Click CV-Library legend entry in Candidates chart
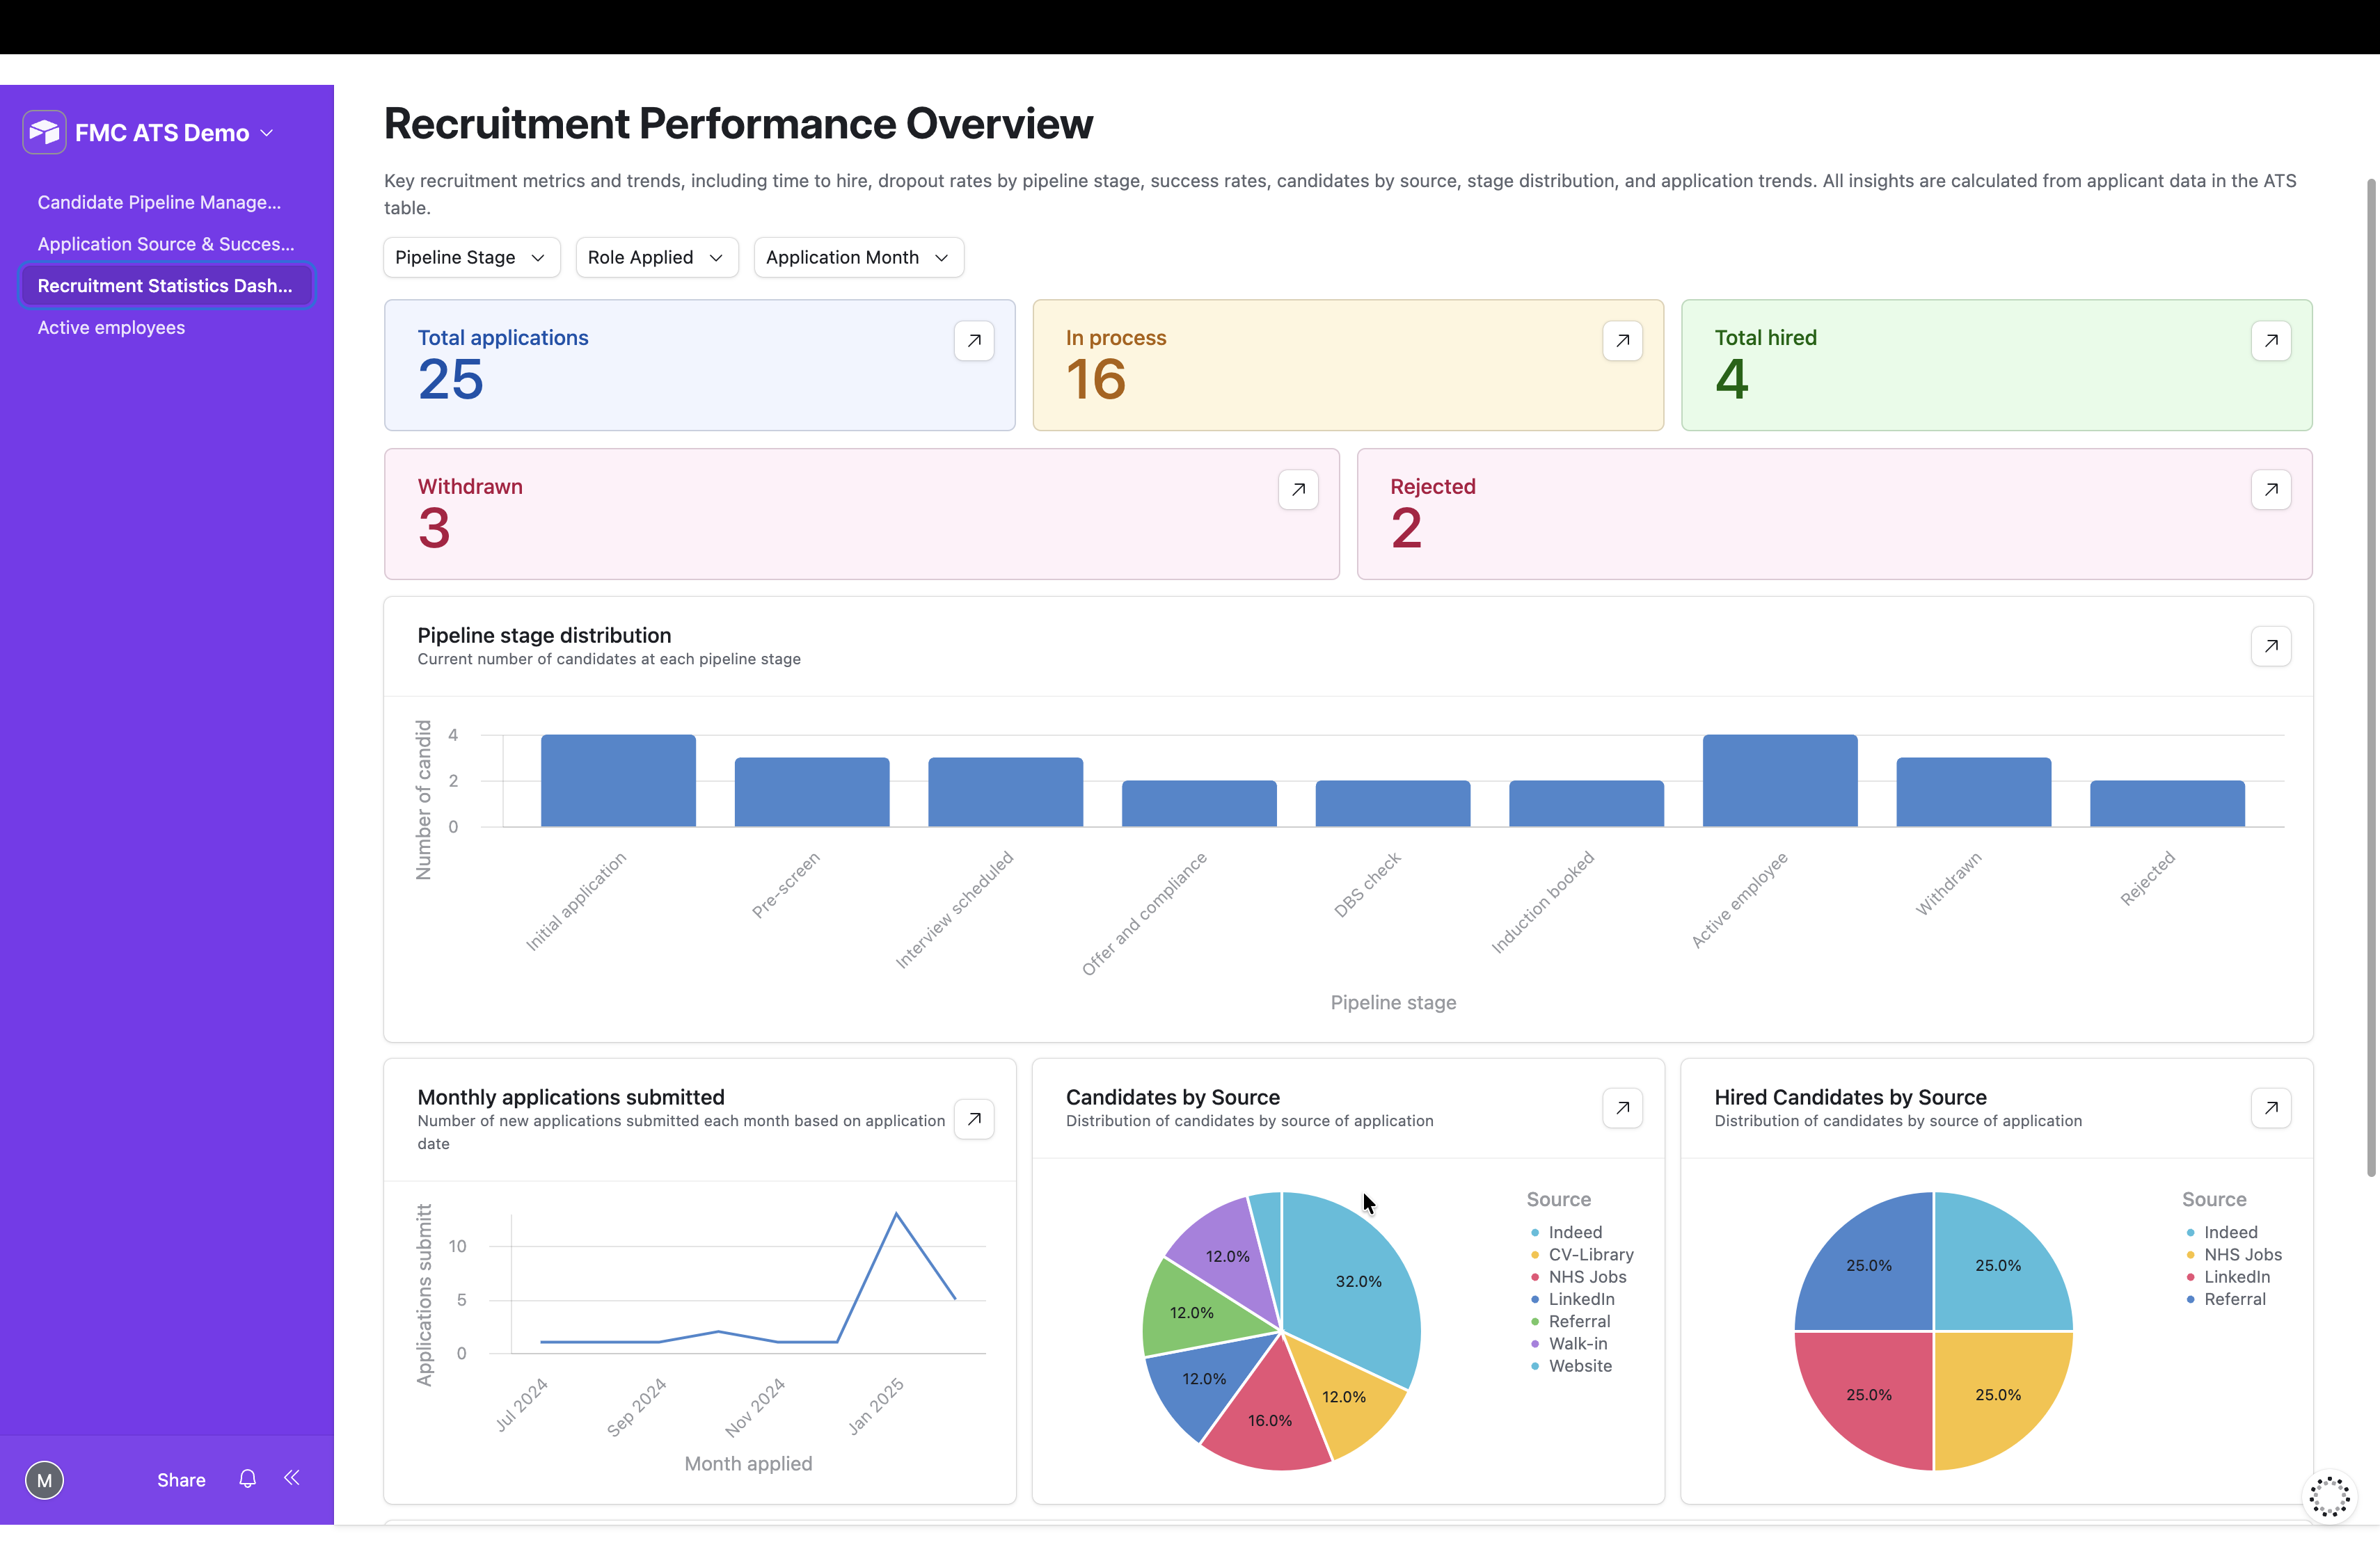The height and width of the screenshot is (1547, 2380). pyautogui.click(x=1582, y=1254)
